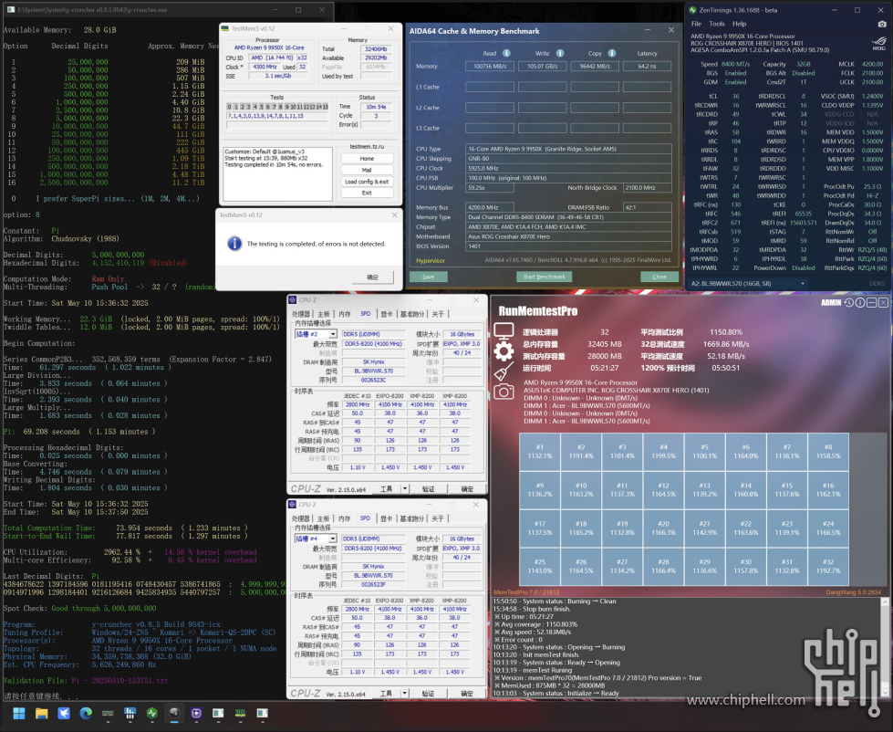Screen dimensions: 893x732
Task: Click the RunMemtestPro broom clean icon
Action: pyautogui.click(x=504, y=372)
